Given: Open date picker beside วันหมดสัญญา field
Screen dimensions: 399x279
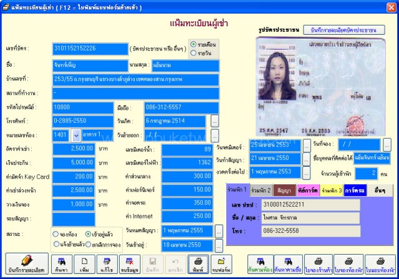Looking at the screenshot, I should tap(219, 231).
